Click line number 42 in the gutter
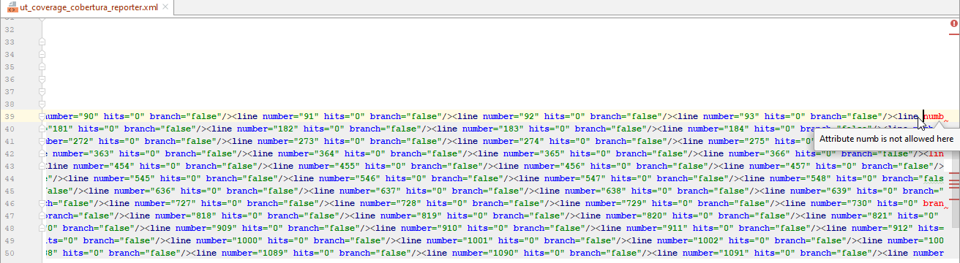This screenshot has width=960, height=263. 10,154
